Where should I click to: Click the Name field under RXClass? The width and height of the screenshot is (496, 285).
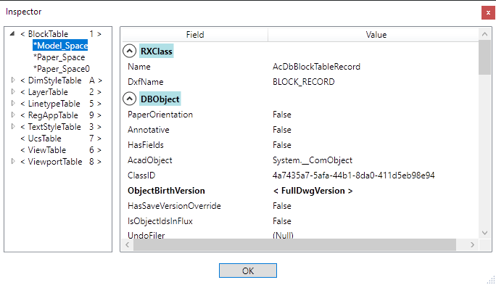pyautogui.click(x=139, y=67)
